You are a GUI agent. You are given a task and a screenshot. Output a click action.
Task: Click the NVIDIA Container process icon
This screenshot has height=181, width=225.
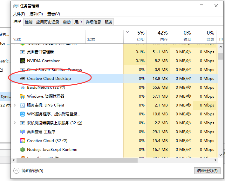pos(23,61)
